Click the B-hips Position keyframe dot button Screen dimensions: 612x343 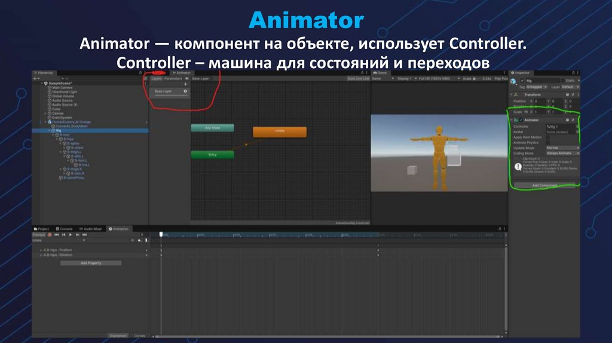click(x=146, y=250)
